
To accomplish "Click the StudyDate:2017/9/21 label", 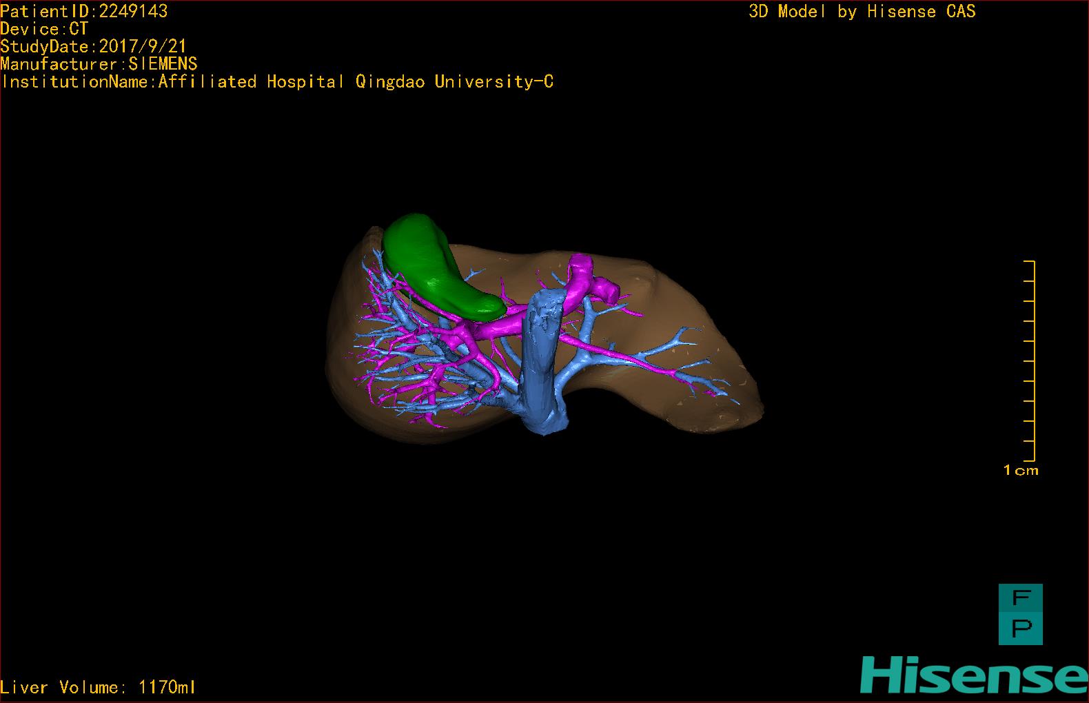I will 94,46.
